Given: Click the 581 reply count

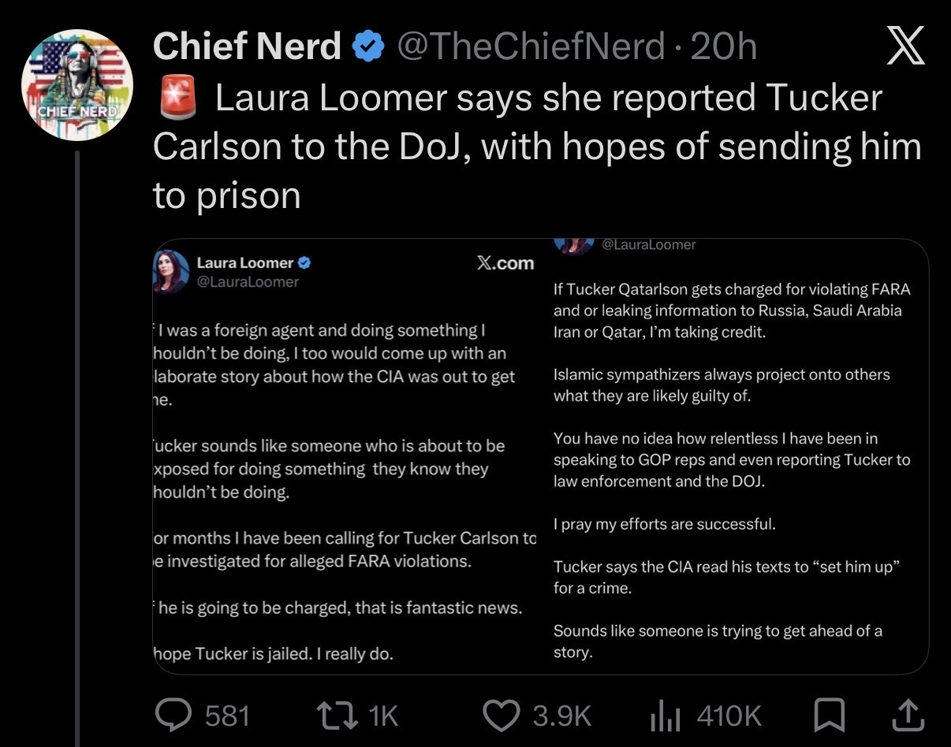Looking at the screenshot, I should 228,715.
